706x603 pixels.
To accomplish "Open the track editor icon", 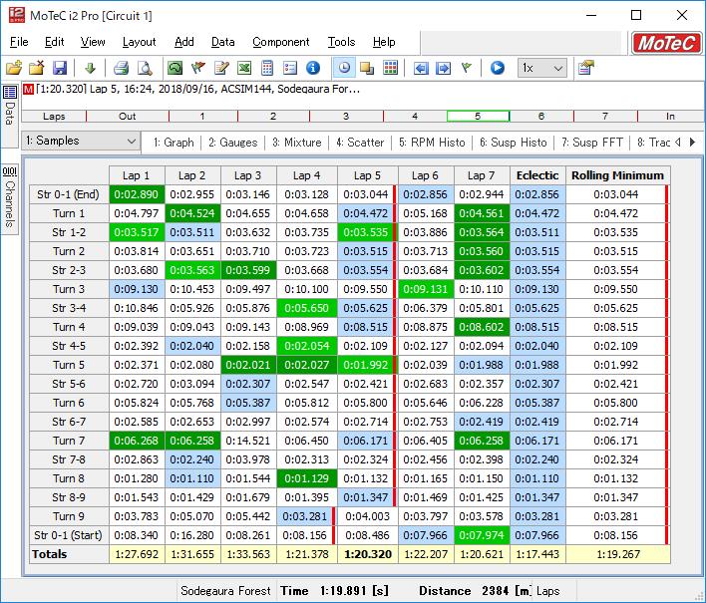I will pos(175,68).
